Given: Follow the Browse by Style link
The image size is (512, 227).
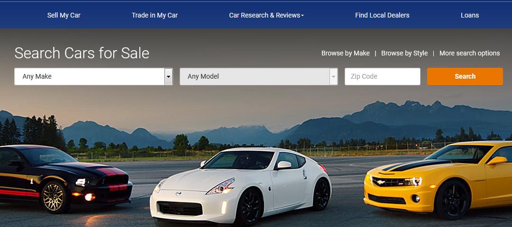Looking at the screenshot, I should [404, 53].
